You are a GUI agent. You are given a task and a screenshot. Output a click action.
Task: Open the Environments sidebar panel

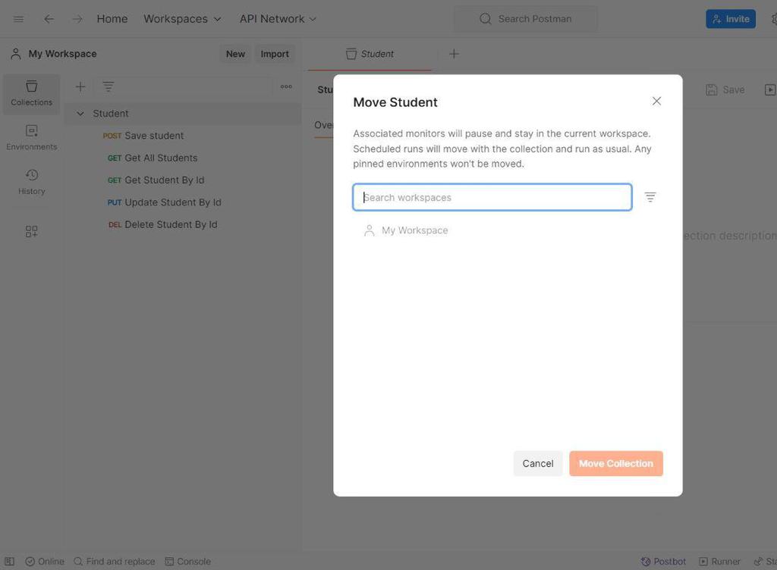coord(31,137)
